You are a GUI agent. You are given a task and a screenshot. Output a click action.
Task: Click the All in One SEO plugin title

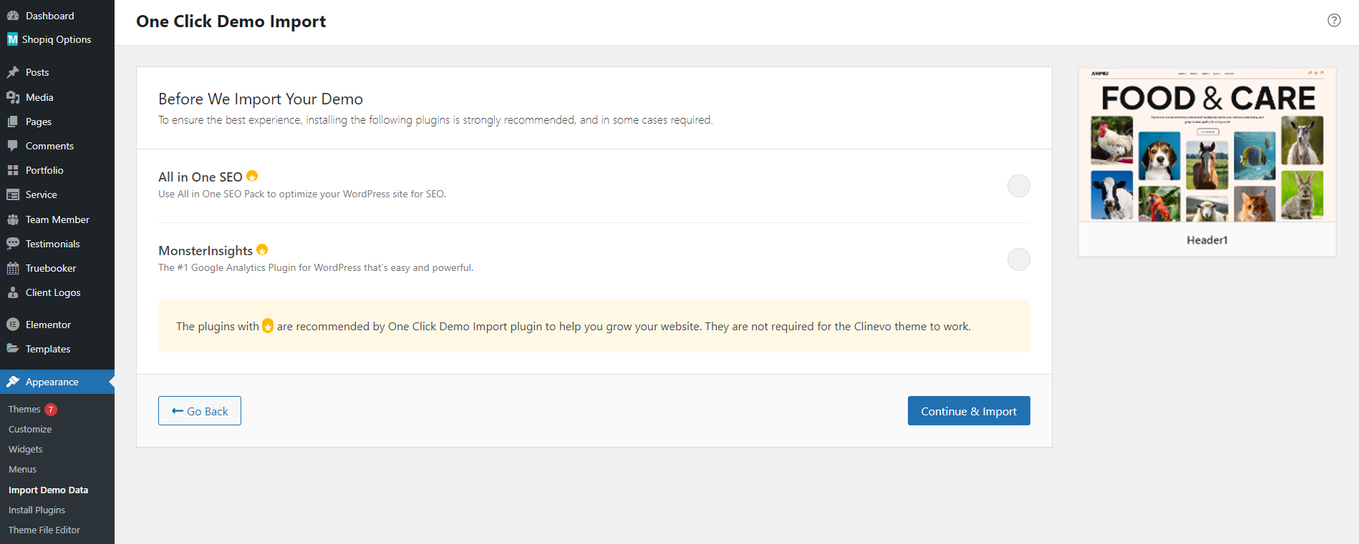click(200, 177)
